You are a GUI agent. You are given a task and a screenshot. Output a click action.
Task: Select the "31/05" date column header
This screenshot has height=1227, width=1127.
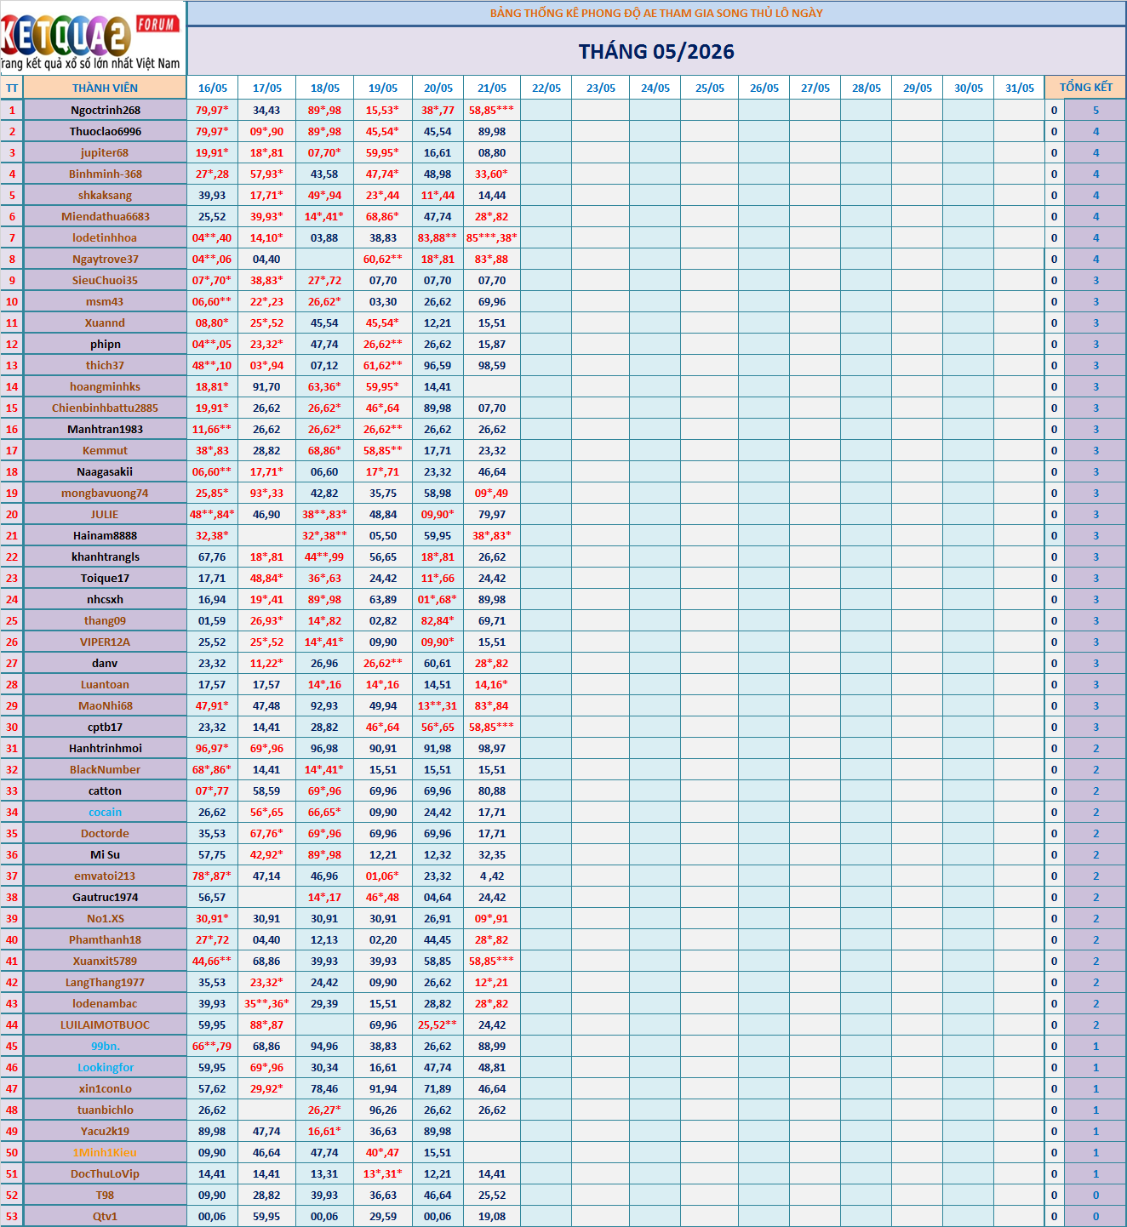(x=1020, y=88)
